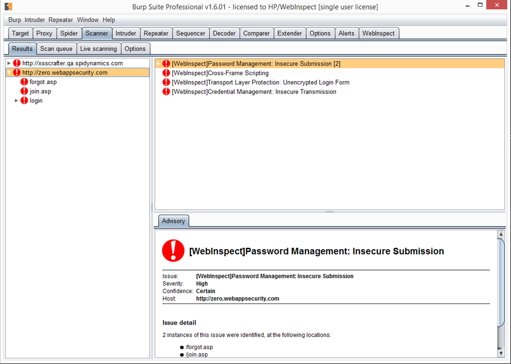Open the Burp menu

click(x=15, y=20)
